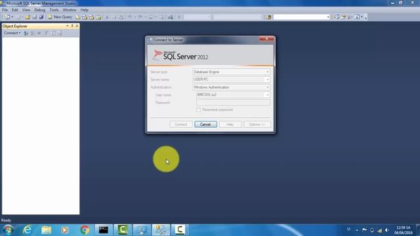The image size is (420, 236).
Task: Open the Tools menu
Action: tap(54, 10)
